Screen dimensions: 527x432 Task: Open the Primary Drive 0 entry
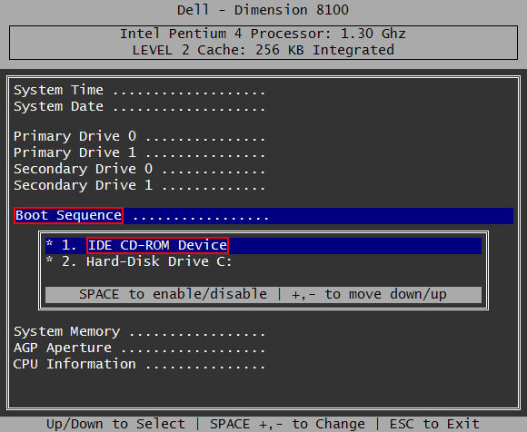click(x=139, y=136)
